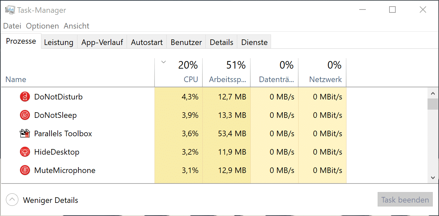Screen dimensions: 439x216
Task: Switch to the App-Verlauf tab
Action: point(102,42)
